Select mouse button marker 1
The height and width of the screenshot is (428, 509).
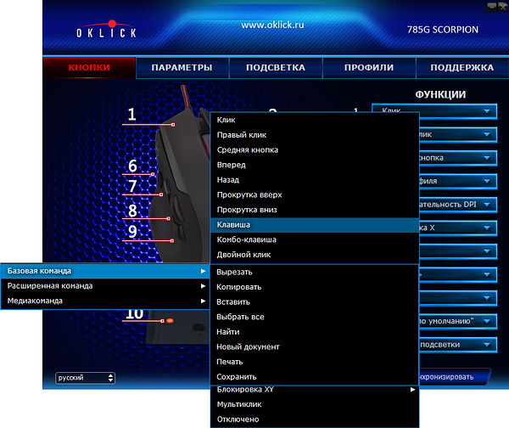click(x=132, y=115)
